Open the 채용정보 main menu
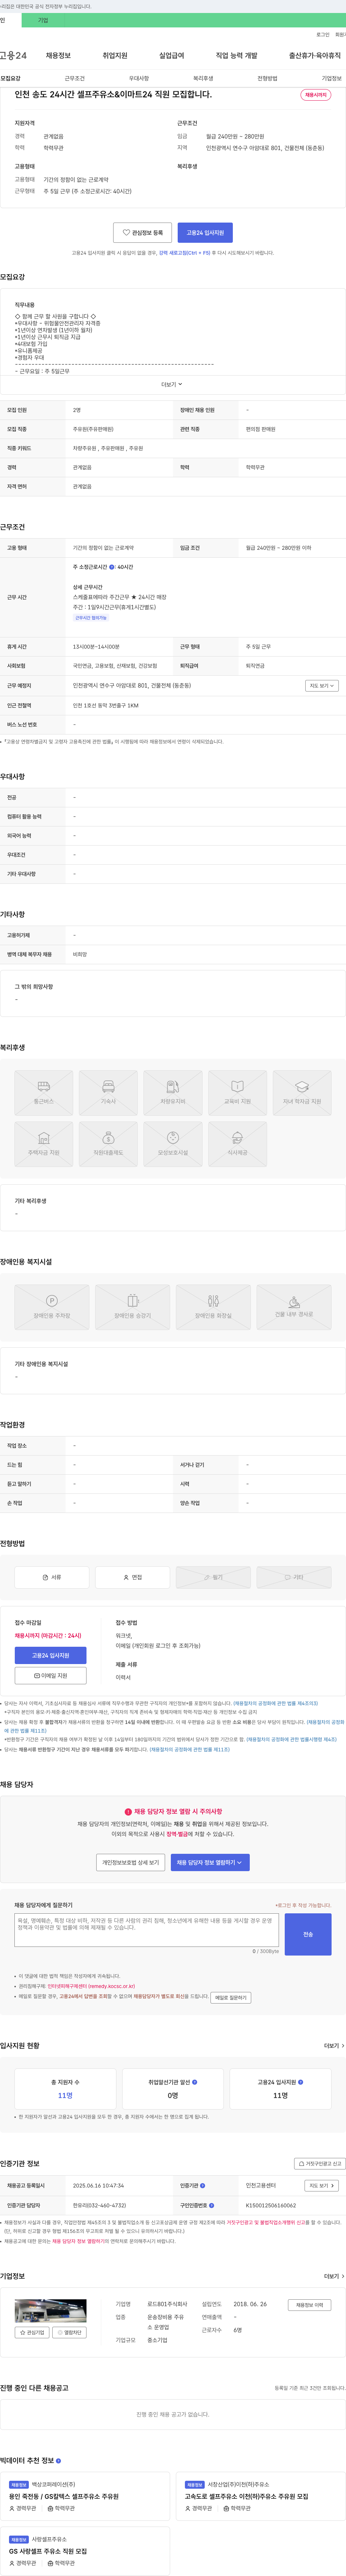The image size is (346, 2576). point(58,56)
